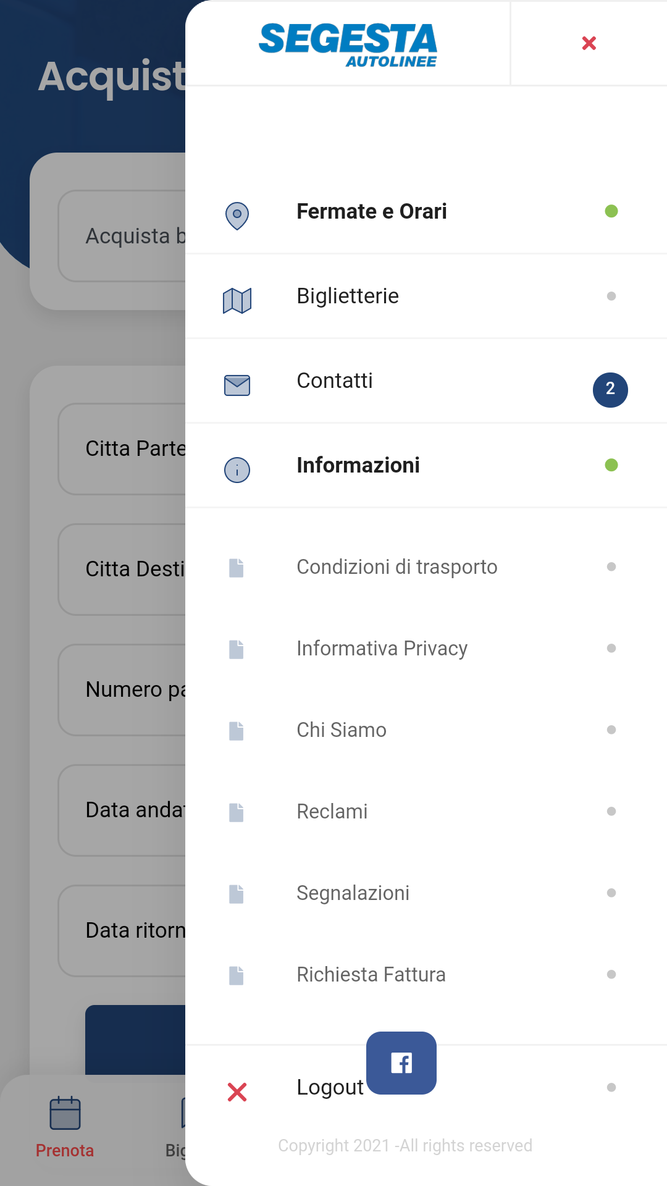Collapse the Informazioni submenu
The image size is (667, 1186).
[358, 465]
